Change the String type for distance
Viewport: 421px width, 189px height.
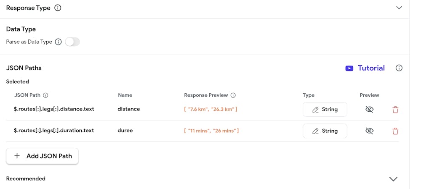pos(325,109)
